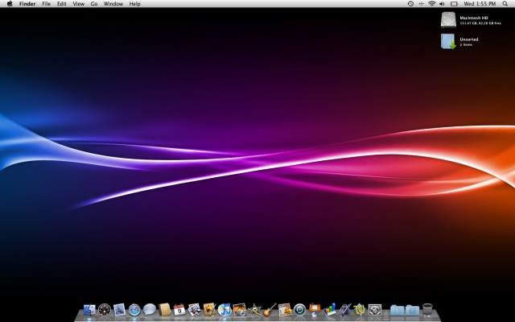The image size is (515, 322).
Task: Launch iTunes from the dock
Action: [x=225, y=310]
